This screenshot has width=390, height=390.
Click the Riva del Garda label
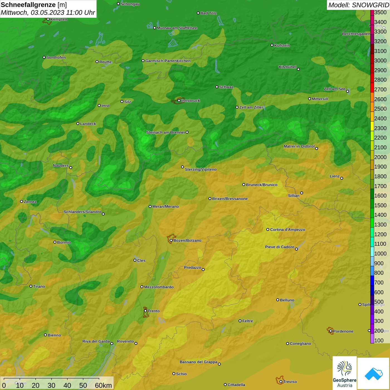pyautogui.click(x=96, y=341)
